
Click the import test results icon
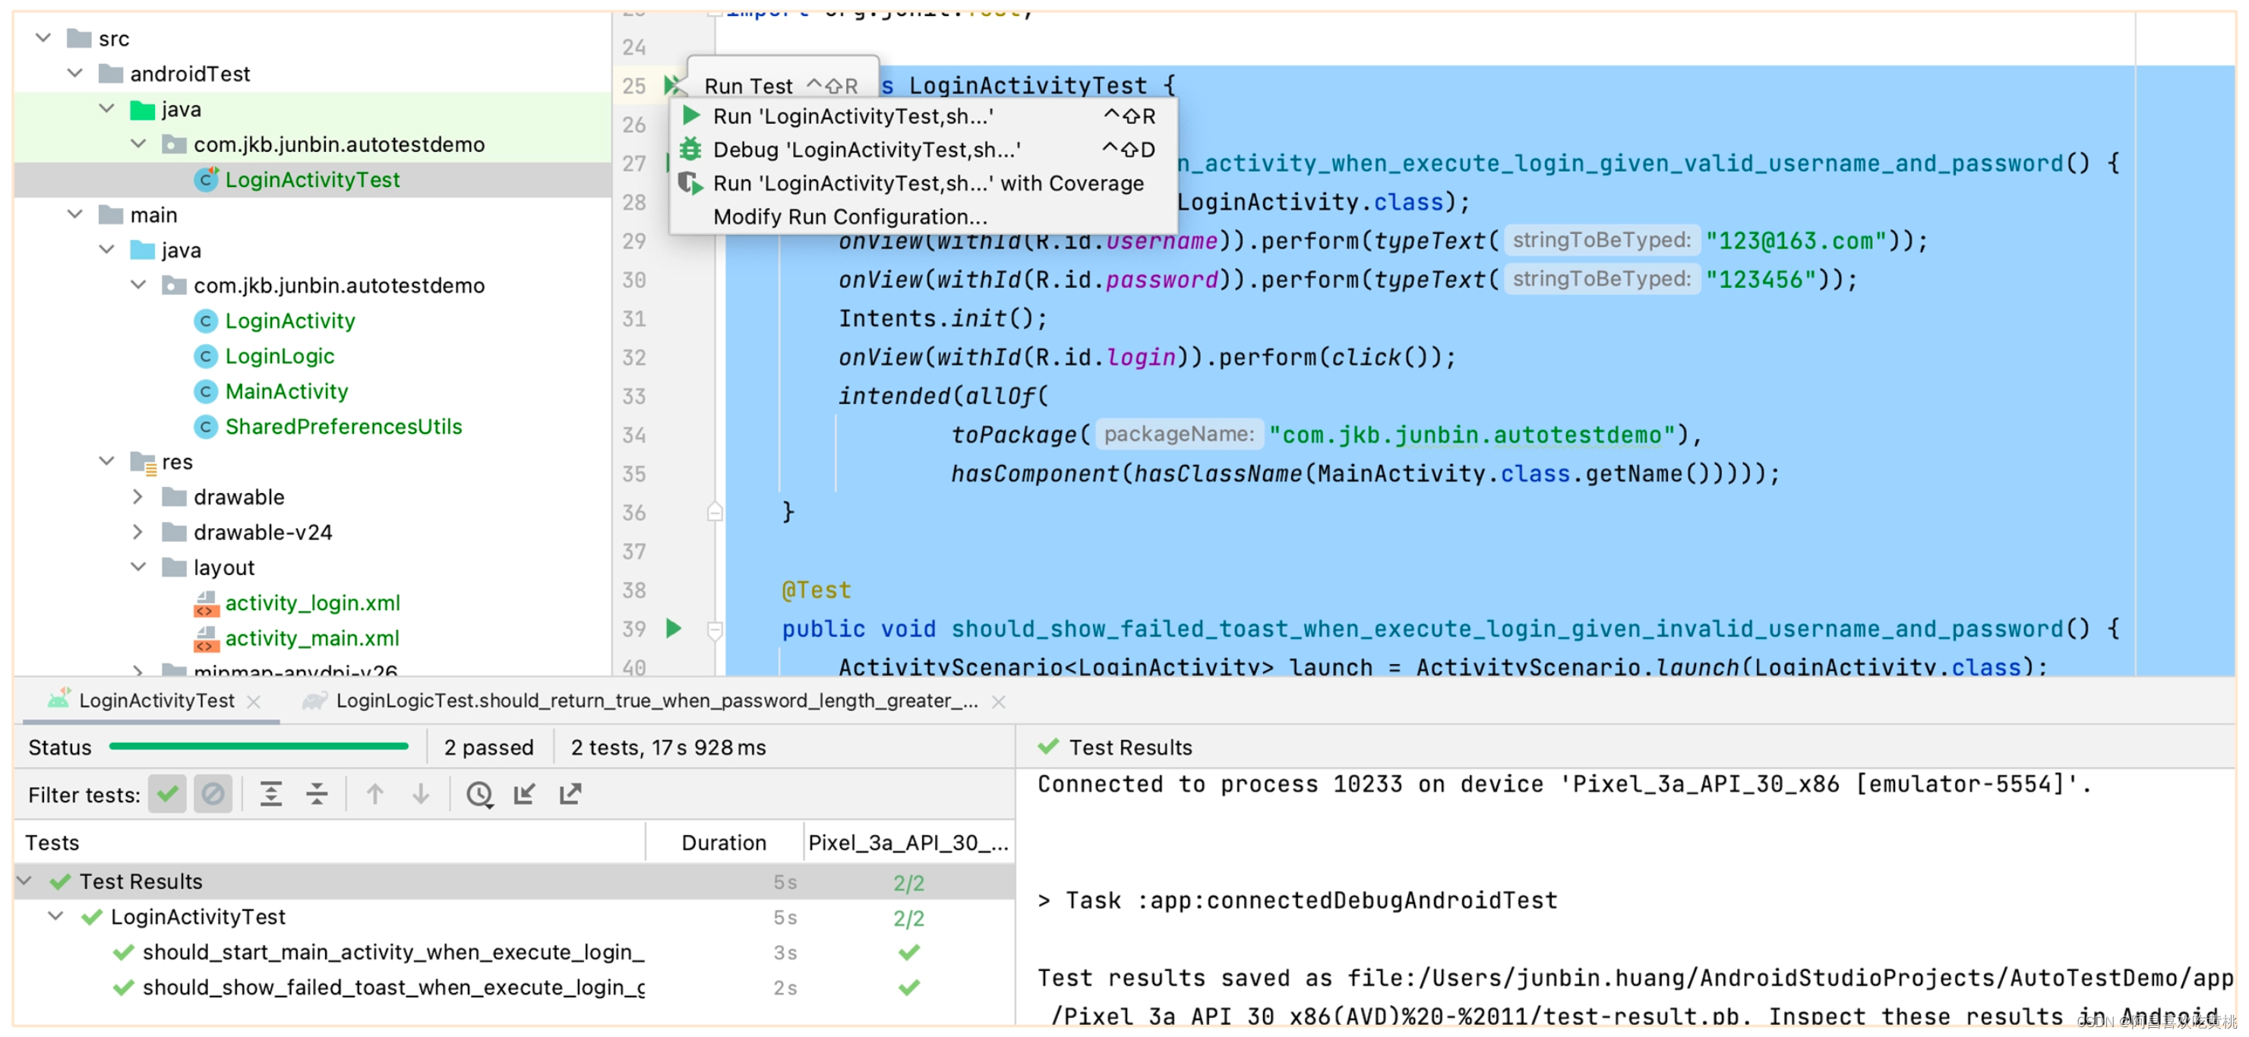[x=525, y=795]
